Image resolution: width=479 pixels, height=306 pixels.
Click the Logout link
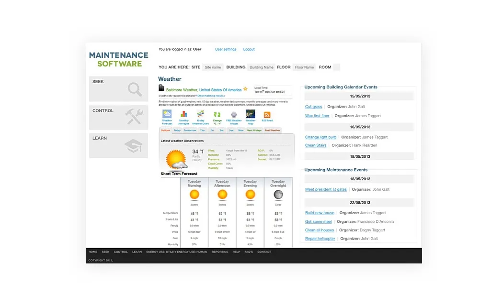coord(249,49)
